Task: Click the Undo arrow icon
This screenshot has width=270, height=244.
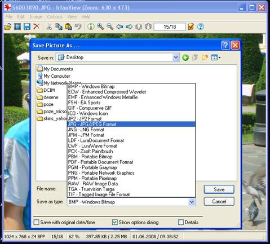Action: pos(78,26)
